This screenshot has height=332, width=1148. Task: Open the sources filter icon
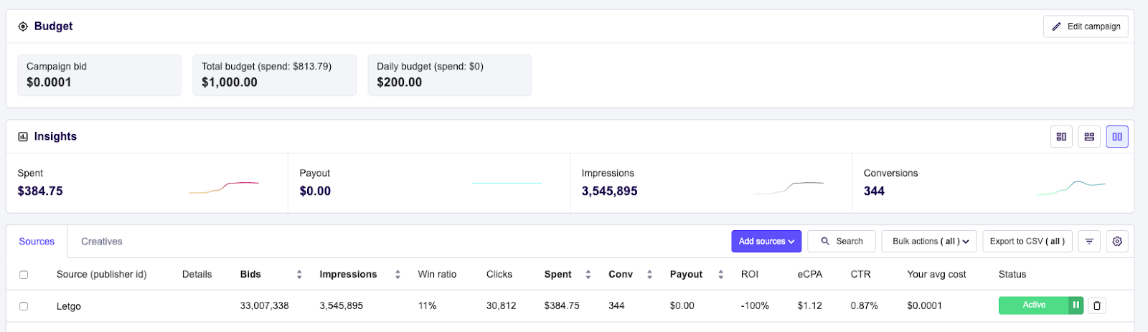1089,242
